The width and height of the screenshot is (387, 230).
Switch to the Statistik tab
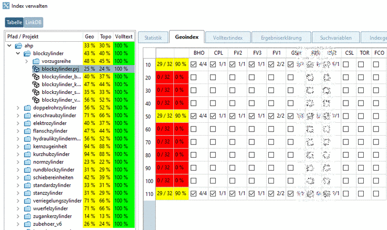(x=153, y=38)
